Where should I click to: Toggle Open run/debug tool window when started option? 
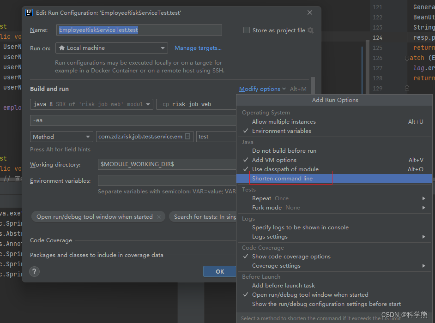pos(334,295)
